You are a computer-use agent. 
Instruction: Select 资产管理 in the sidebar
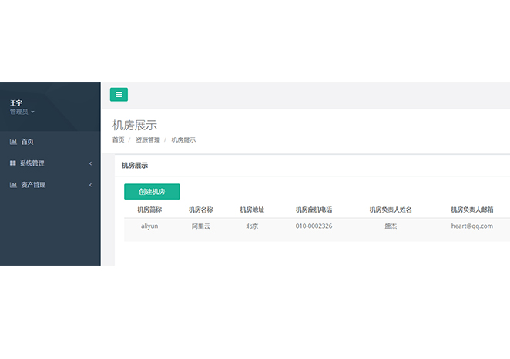click(33, 185)
